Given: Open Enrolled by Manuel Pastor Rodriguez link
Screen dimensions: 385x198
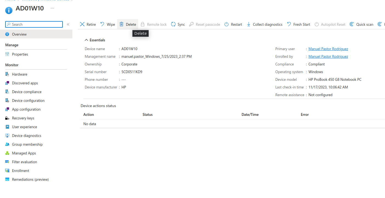Looking at the screenshot, I should [328, 56].
